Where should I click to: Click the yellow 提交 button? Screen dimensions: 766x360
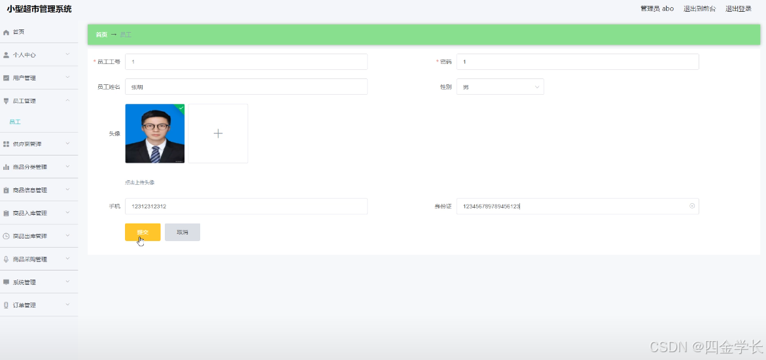(x=143, y=232)
